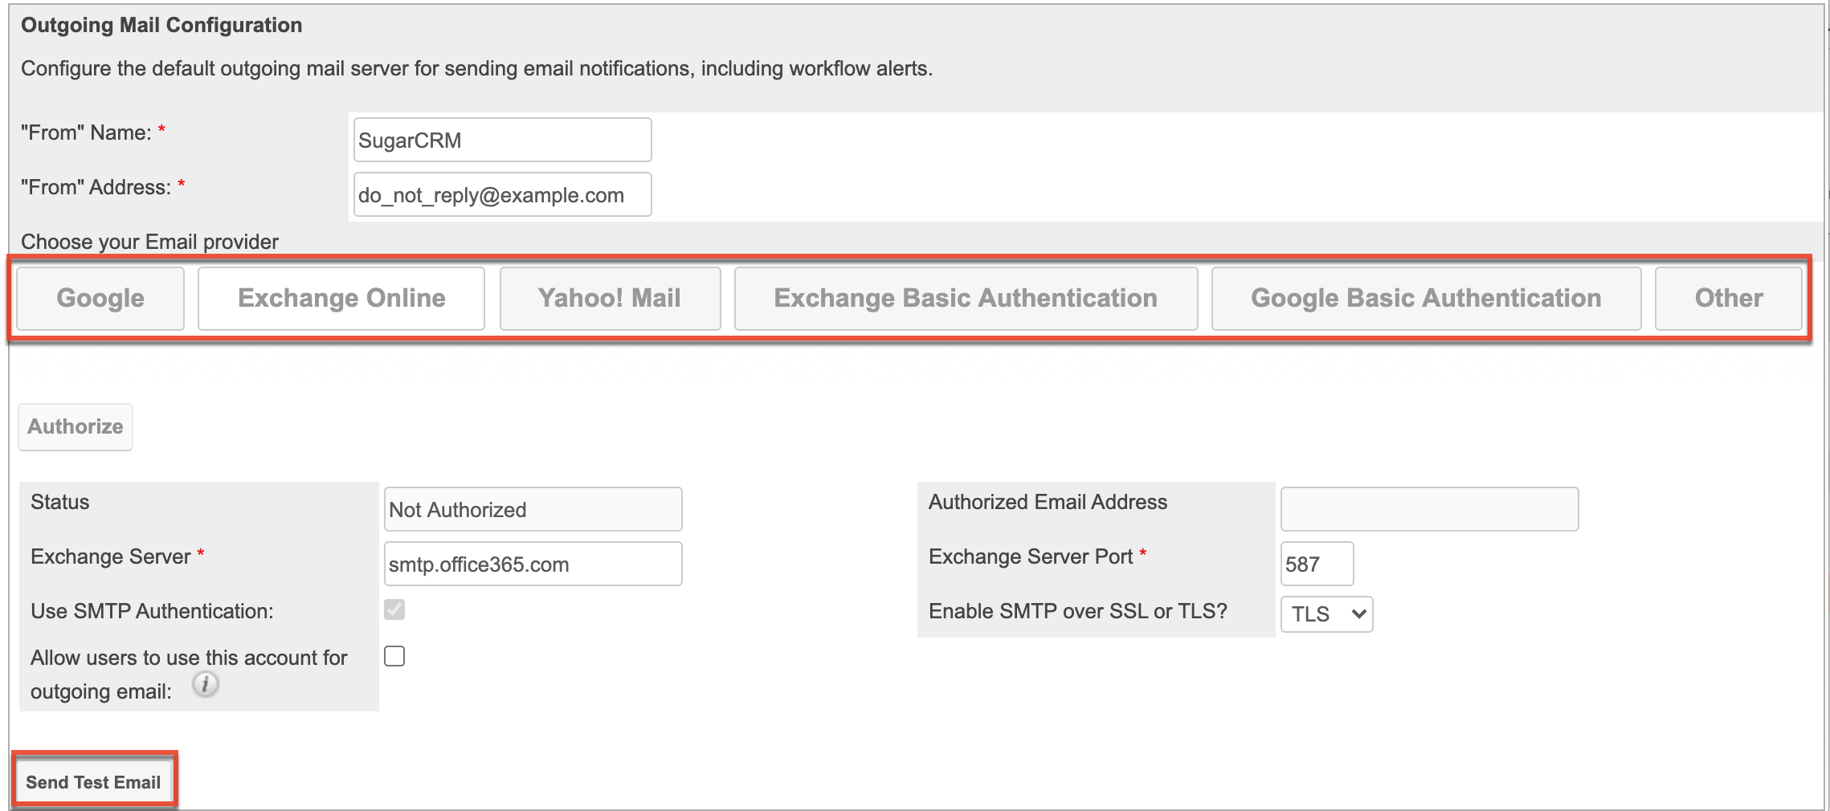The width and height of the screenshot is (1830, 811).
Task: Click the Send Test Email button
Action: click(93, 780)
